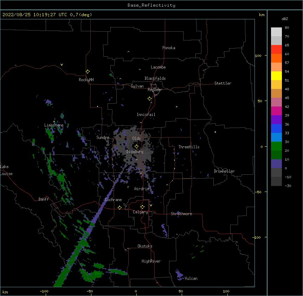The image size is (303, 296).
Task: Choose the bright green 30–20 dBZ swatch
Action: coord(276,146)
